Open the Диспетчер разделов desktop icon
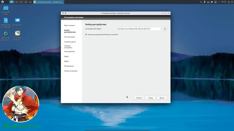This screenshot has height=131, width=234. pyautogui.click(x=6, y=36)
